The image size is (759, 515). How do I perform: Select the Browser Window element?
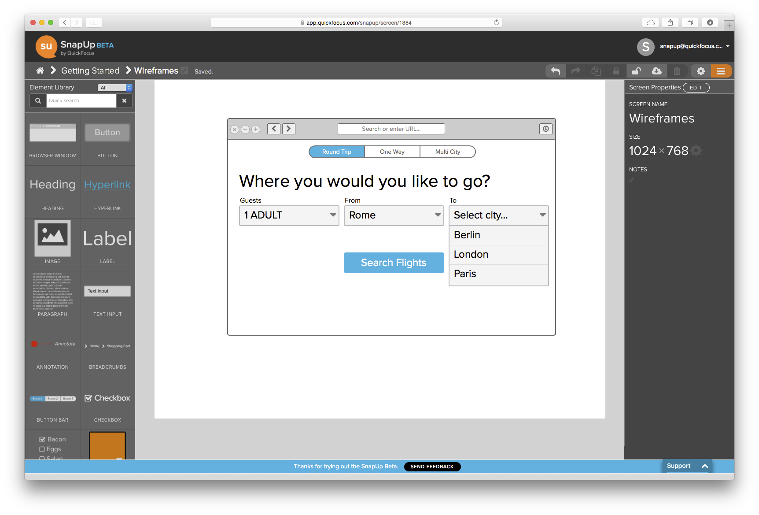[x=53, y=140]
